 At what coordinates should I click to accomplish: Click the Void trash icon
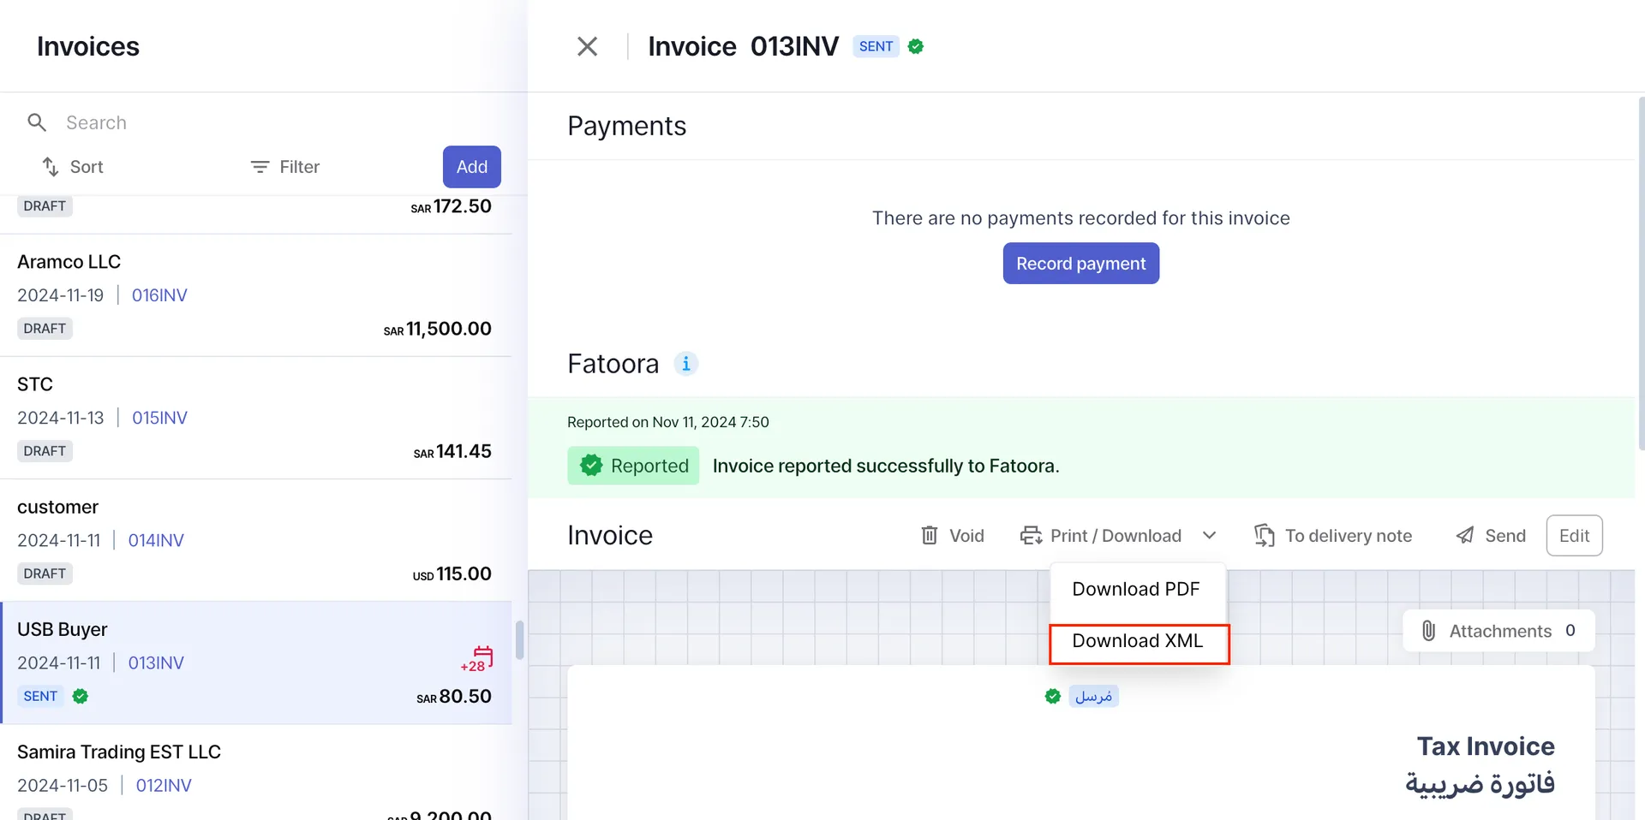pos(929,536)
